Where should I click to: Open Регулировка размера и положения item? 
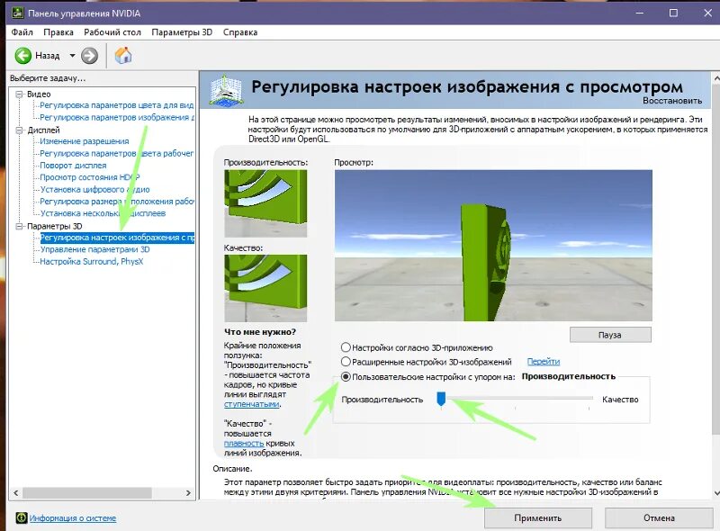pyautogui.click(x=117, y=202)
